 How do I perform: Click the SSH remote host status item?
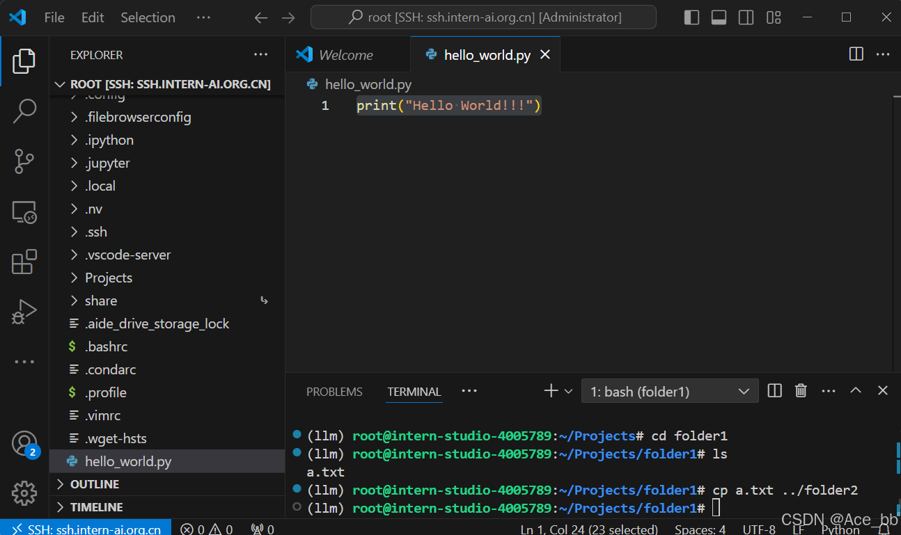point(86,529)
